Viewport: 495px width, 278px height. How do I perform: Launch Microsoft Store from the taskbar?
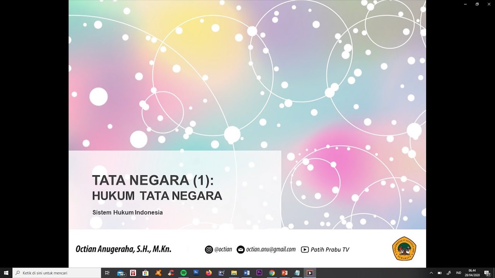tap(145, 273)
